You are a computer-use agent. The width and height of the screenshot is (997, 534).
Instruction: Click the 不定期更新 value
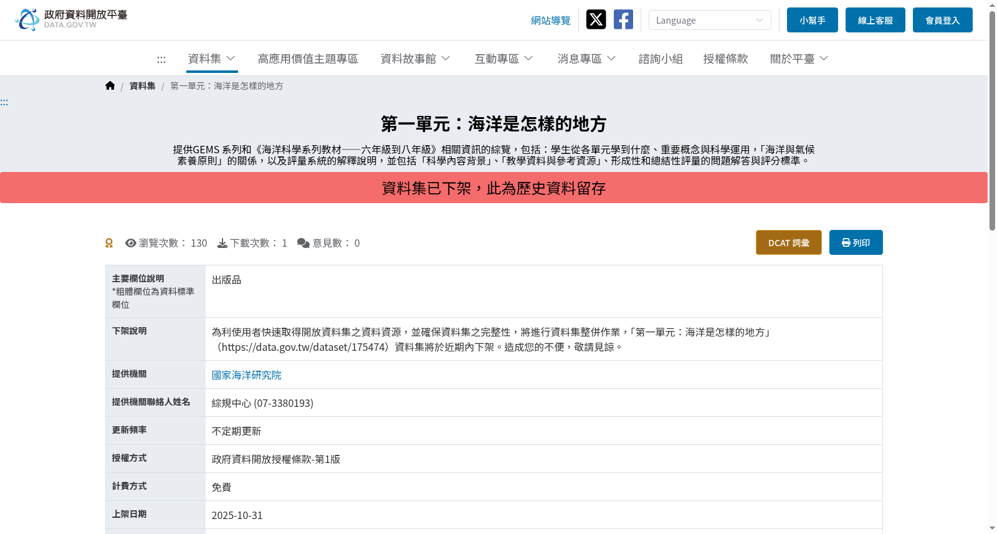click(x=237, y=431)
